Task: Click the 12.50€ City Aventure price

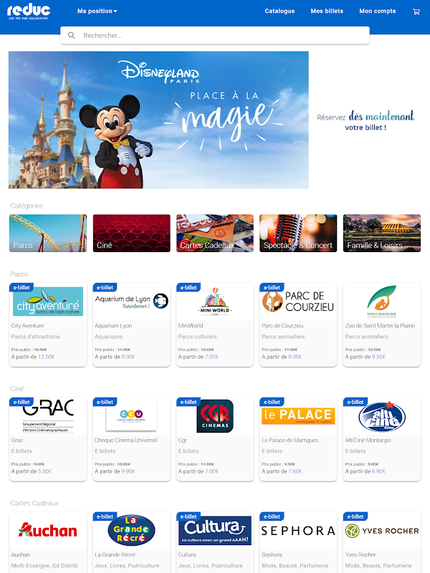Action: (x=47, y=357)
